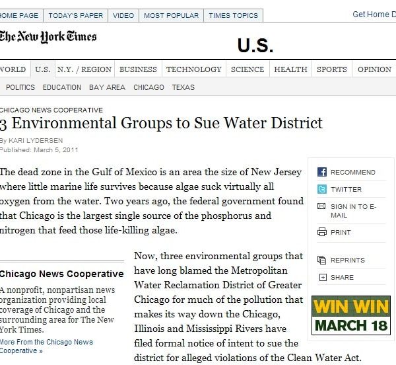Click the Facebook Recommend icon
Image resolution: width=396 pixels, height=365 pixels.
click(322, 172)
